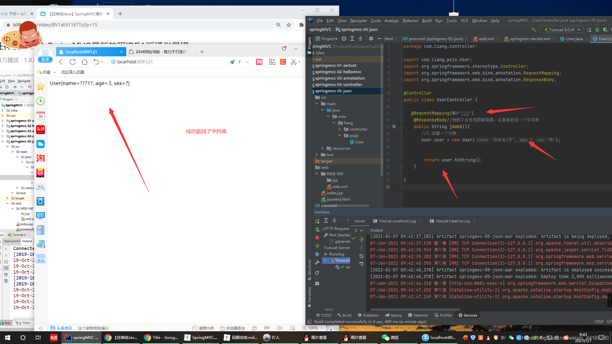This screenshot has width=612, height=344.
Task: Open the browser apps grid icon
Action: point(272,62)
